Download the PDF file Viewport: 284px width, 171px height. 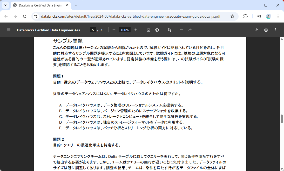point(257,30)
